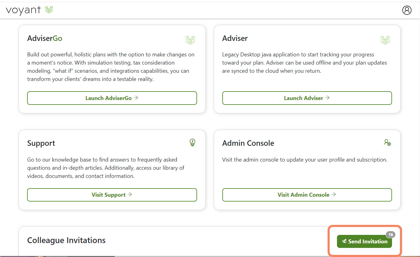Click the Admin Console heading
Screen dimensions: 420x257
[x=248, y=143]
